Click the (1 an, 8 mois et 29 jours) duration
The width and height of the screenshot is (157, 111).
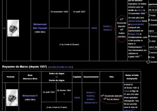tap(69, 45)
